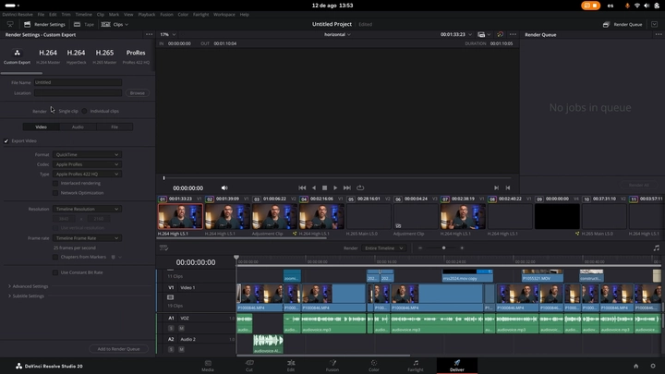Screen dimensions: 665x374
Task: Click the Browse location button
Action: [x=137, y=93]
